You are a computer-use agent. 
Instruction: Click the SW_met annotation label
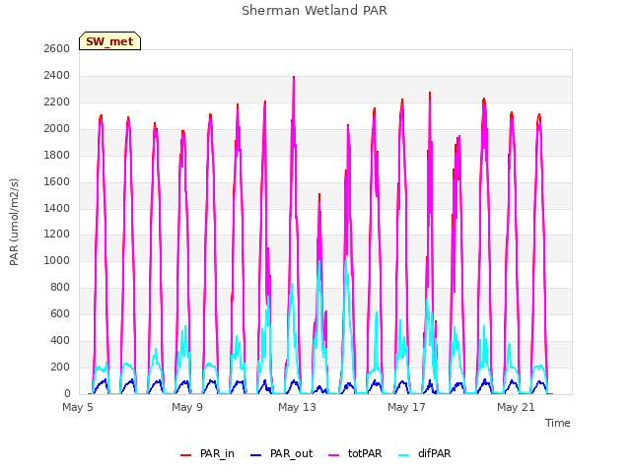109,41
